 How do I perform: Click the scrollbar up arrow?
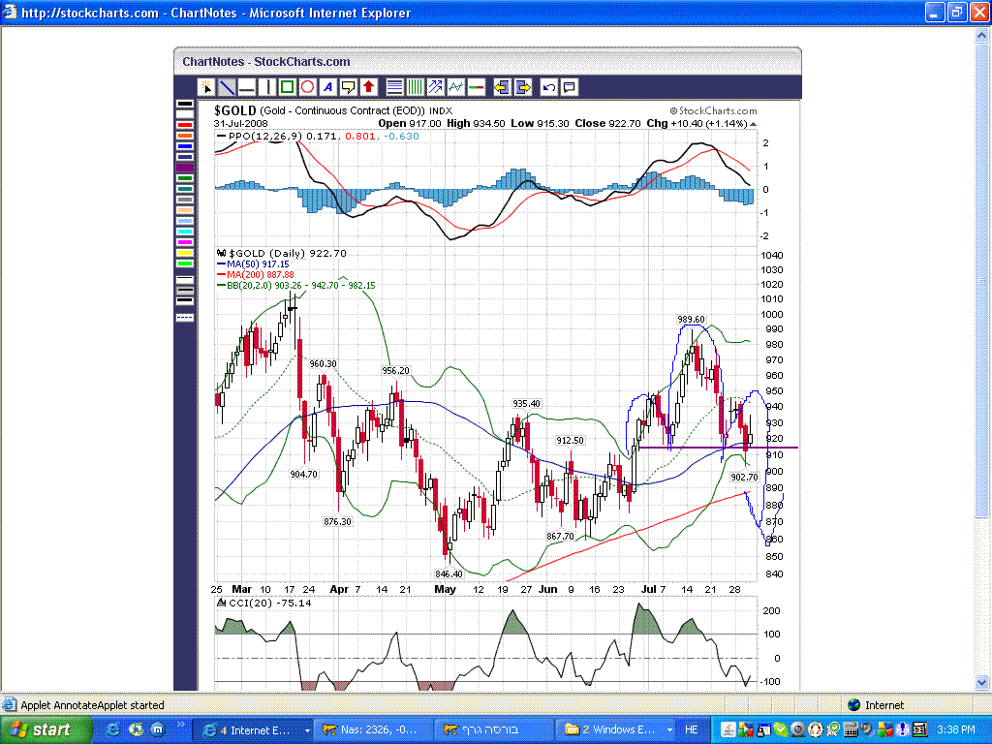[982, 36]
